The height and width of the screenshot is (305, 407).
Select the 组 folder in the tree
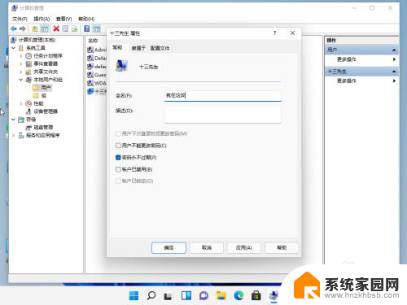[x=43, y=96]
